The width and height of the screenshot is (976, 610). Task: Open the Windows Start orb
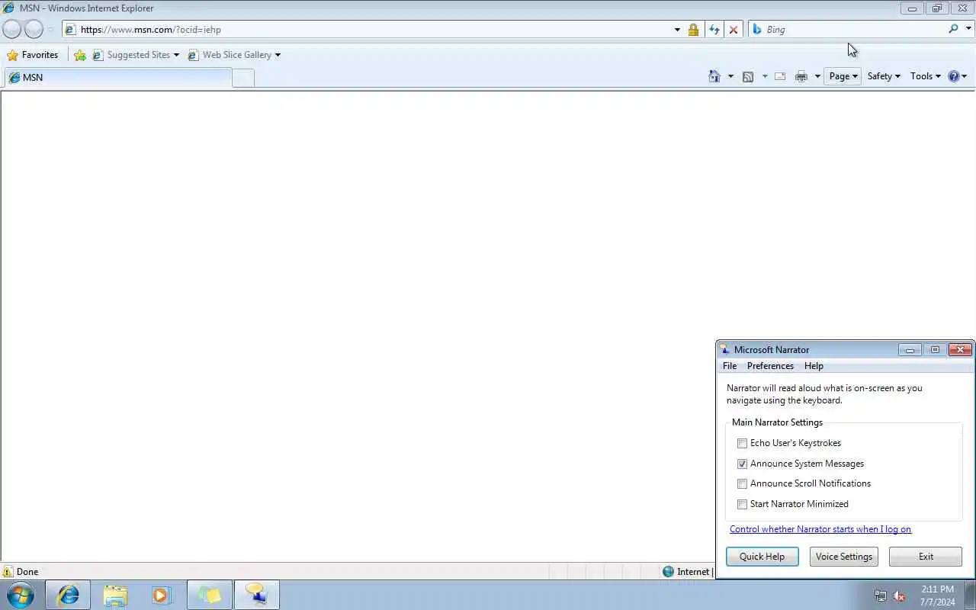click(x=21, y=595)
